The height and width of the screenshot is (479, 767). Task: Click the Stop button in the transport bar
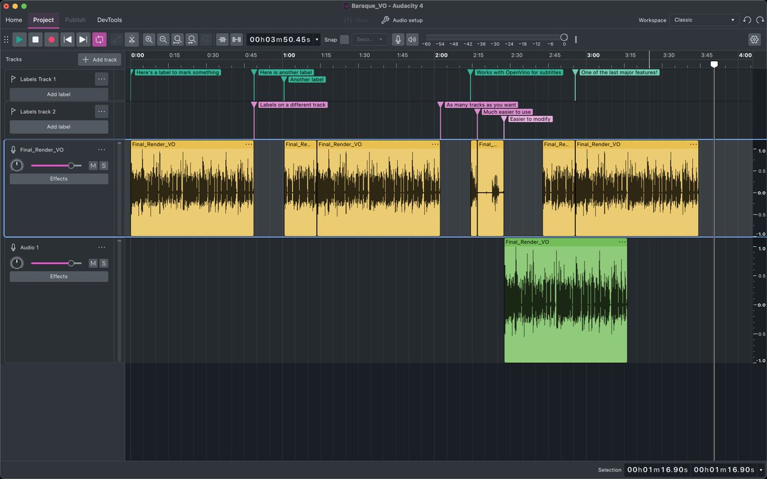pyautogui.click(x=36, y=40)
